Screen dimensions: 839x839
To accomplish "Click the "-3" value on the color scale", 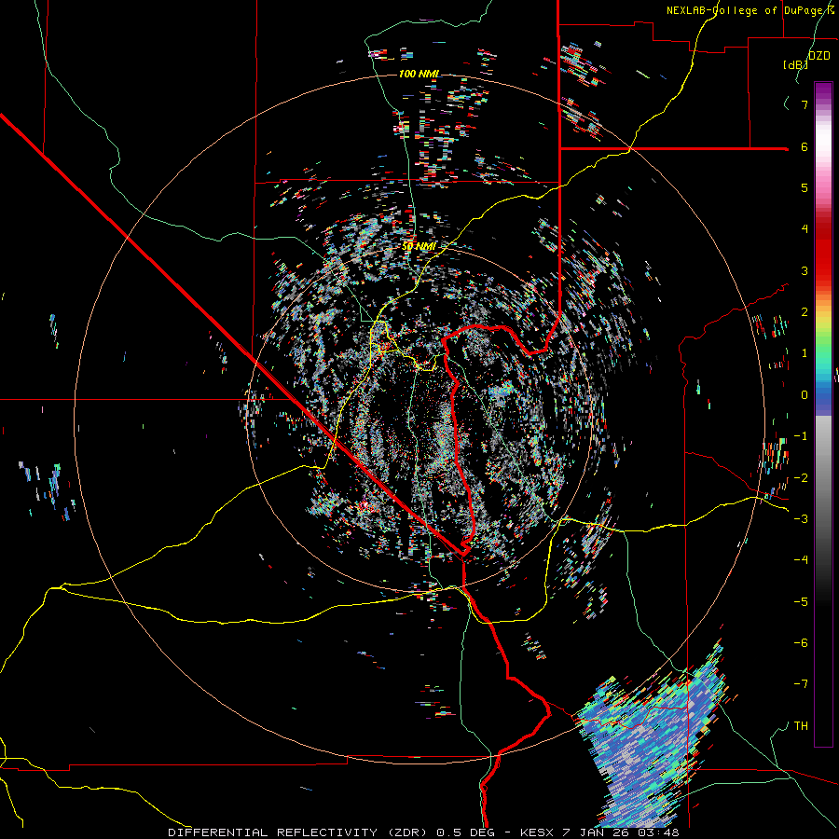I will point(801,519).
